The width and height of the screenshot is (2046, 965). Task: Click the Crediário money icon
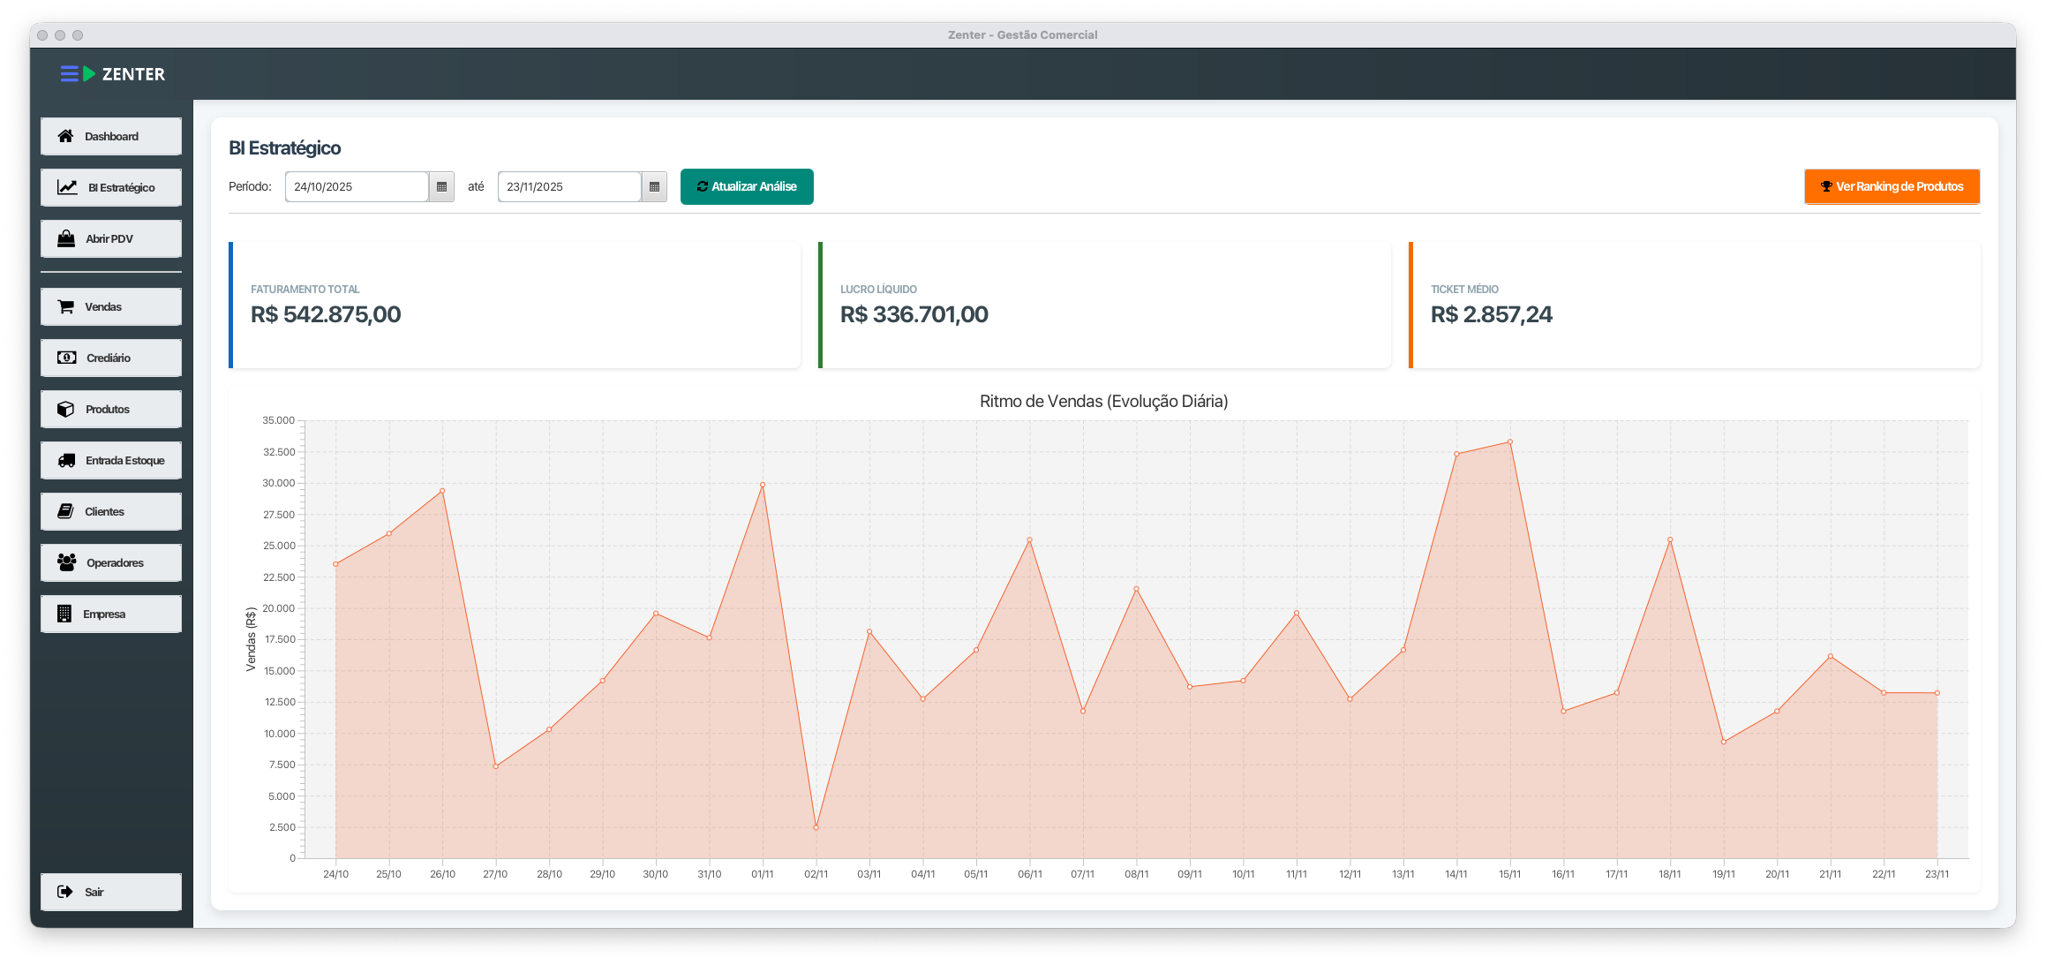pyautogui.click(x=67, y=358)
